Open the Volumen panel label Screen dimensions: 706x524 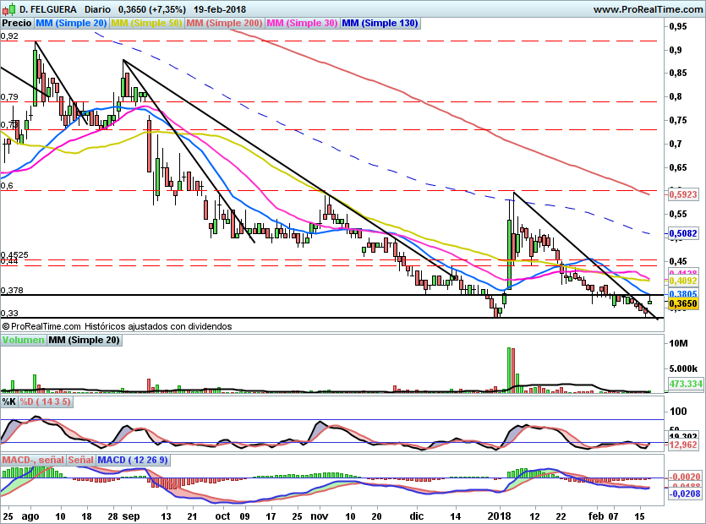coord(23,341)
